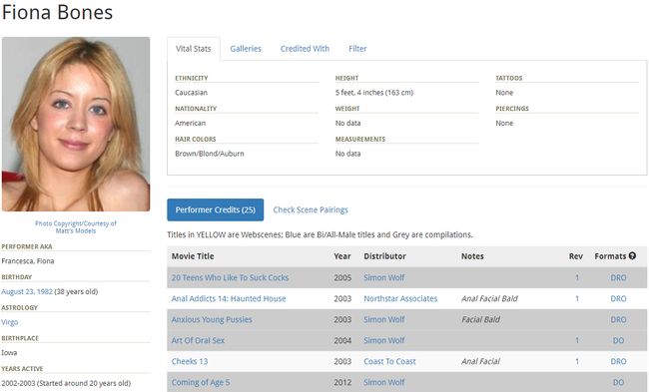The width and height of the screenshot is (649, 392).
Task: Click the August 23, 1982 birthday link
Action: [27, 291]
